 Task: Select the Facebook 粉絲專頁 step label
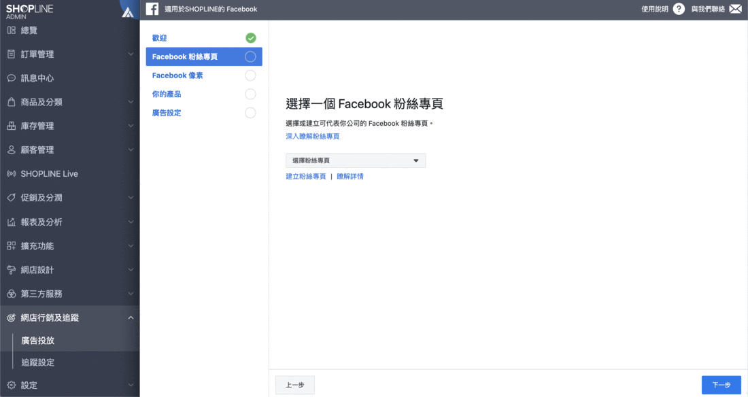tap(184, 56)
